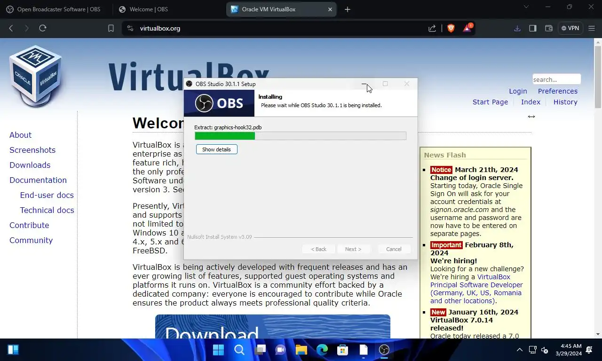This screenshot has width=602, height=361.
Task: Open the Login link
Action: (518, 91)
